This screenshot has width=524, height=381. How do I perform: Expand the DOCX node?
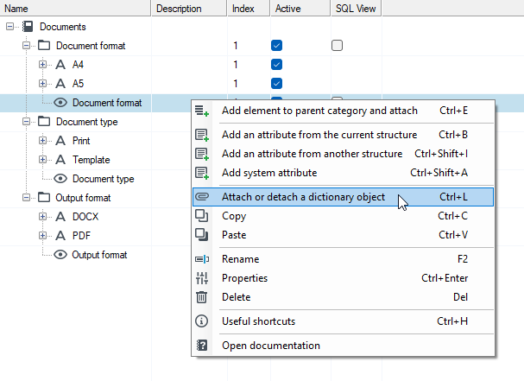pos(42,217)
